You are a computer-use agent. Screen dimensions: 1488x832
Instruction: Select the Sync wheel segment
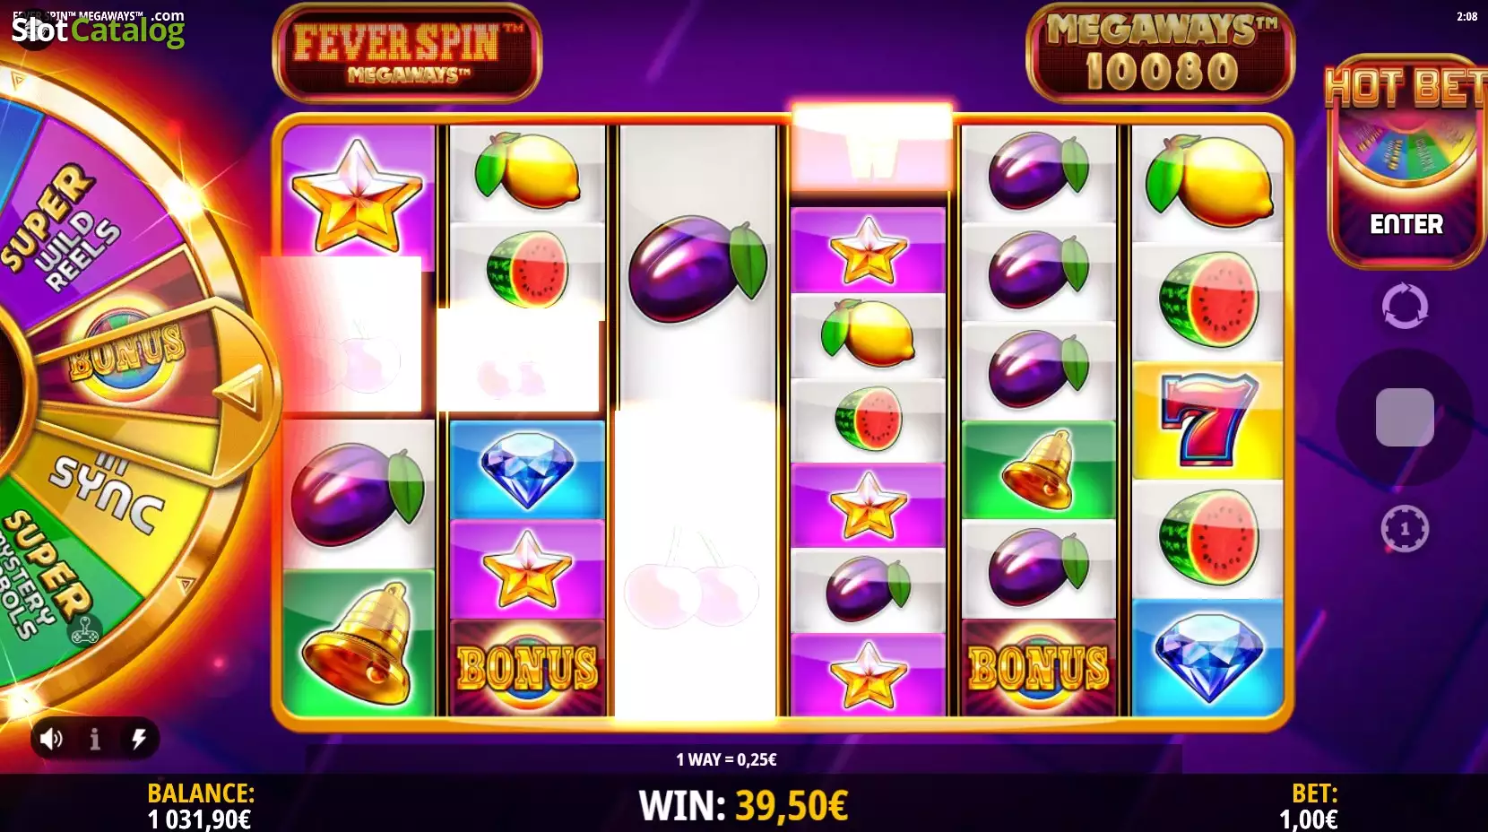[108, 489]
